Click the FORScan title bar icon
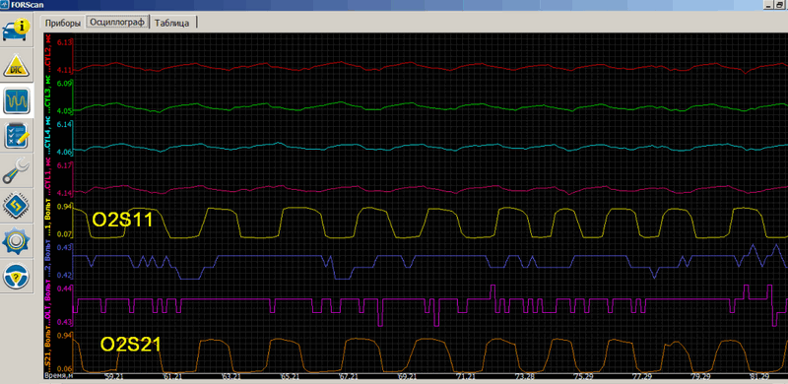 5,5
